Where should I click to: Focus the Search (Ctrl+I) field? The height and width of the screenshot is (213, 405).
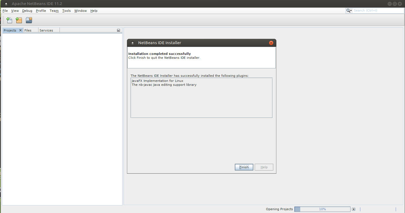coord(378,11)
